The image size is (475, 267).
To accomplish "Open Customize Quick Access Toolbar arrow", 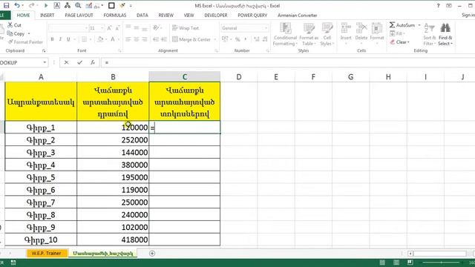I will click(x=131, y=5).
